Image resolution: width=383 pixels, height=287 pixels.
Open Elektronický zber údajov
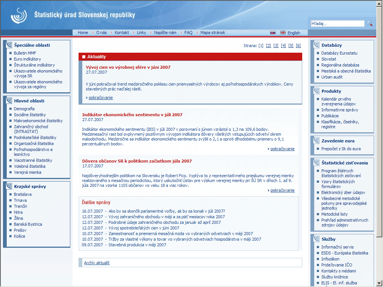pyautogui.click(x=343, y=192)
